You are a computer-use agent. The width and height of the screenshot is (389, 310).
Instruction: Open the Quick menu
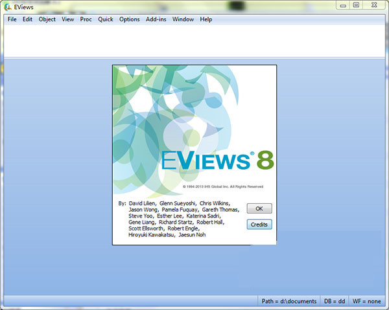click(x=106, y=19)
